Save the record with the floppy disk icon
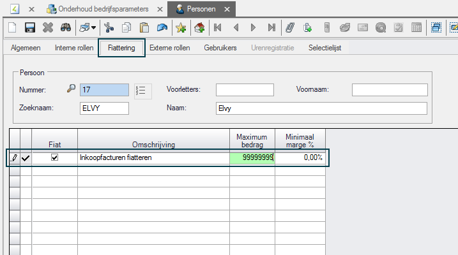This screenshot has width=458, height=255. click(29, 27)
